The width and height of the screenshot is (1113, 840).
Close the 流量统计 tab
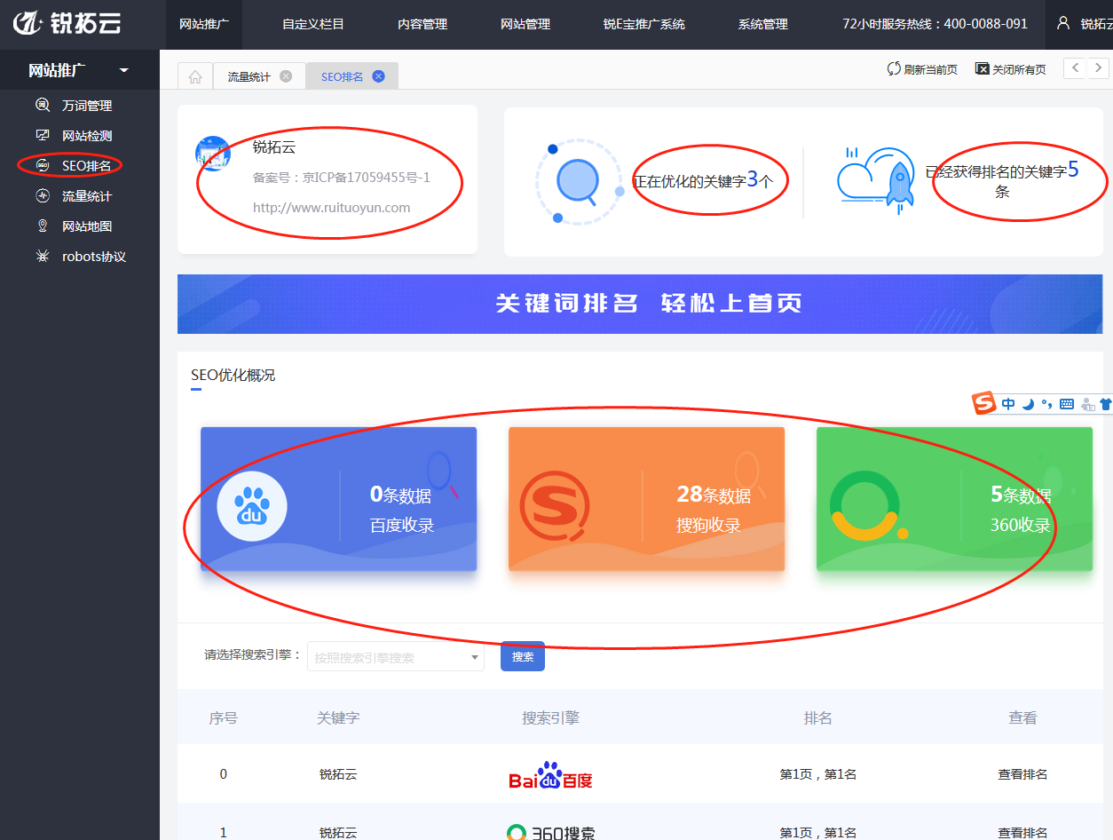(286, 76)
